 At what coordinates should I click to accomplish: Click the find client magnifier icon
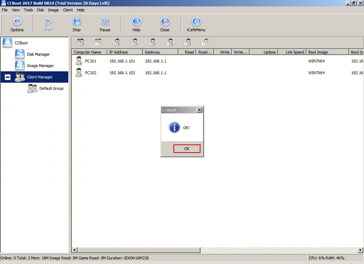tap(134, 43)
